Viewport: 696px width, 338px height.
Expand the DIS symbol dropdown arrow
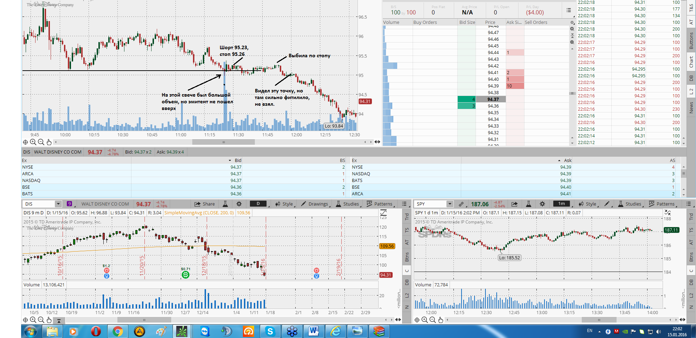pyautogui.click(x=58, y=204)
